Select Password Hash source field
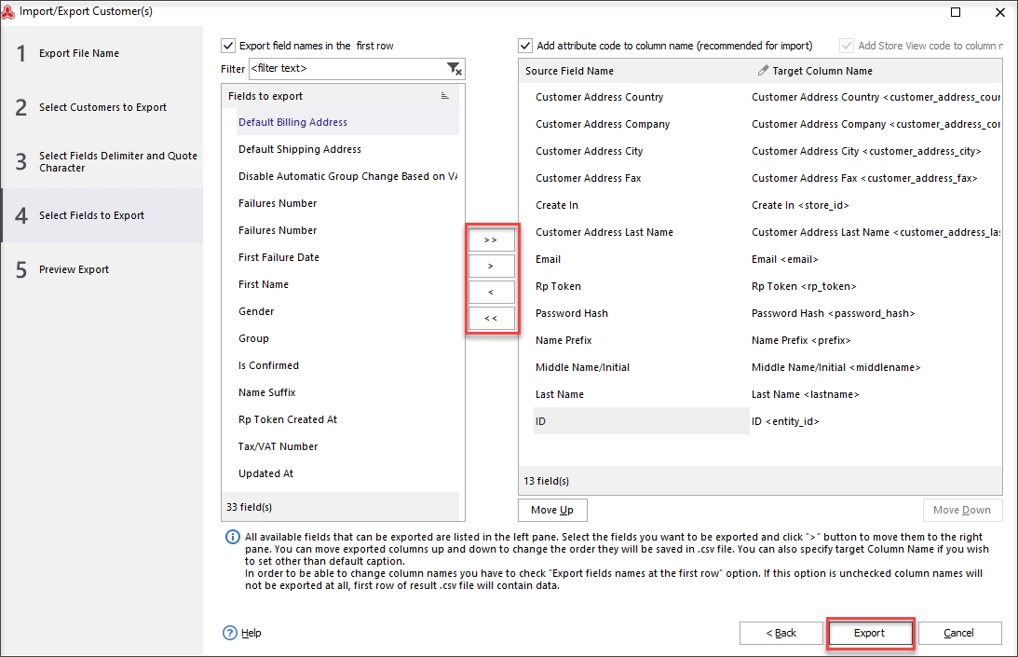 tap(642, 313)
